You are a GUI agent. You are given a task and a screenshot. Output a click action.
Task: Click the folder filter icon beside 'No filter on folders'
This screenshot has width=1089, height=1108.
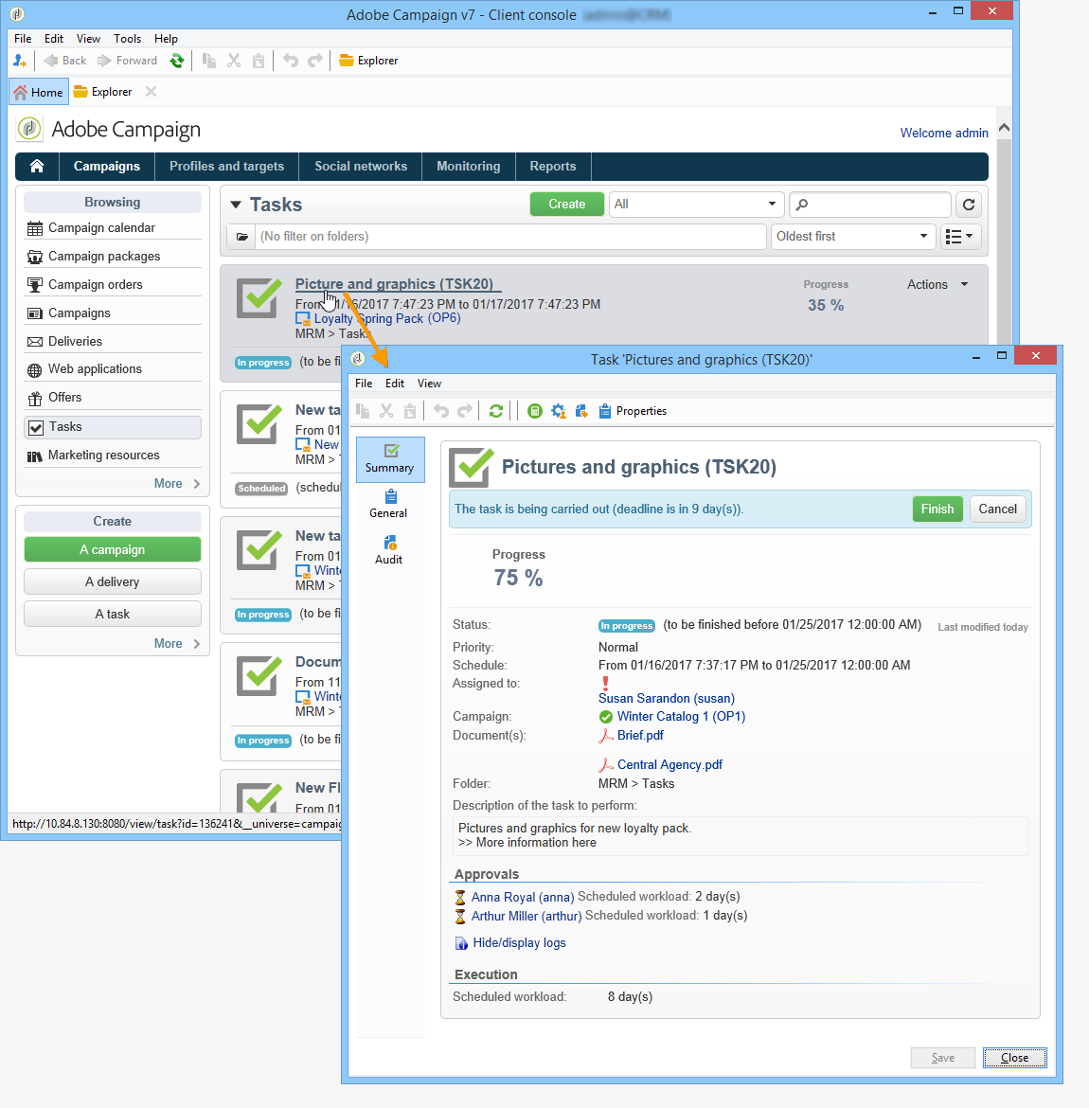point(241,237)
